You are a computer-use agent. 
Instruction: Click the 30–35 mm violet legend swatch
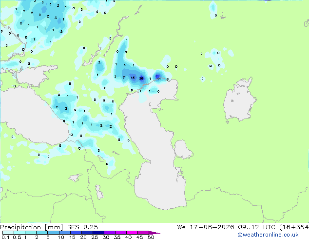109,233
